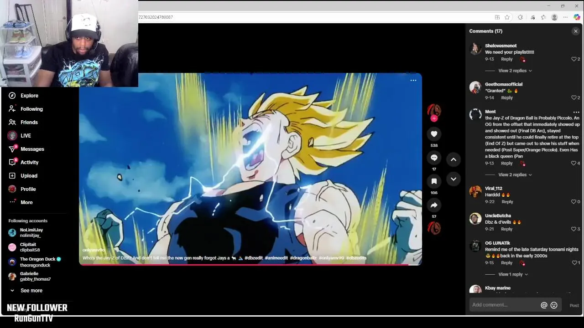Open browser profile avatar icon
Viewport: 584px width, 328px height.
coord(554,17)
